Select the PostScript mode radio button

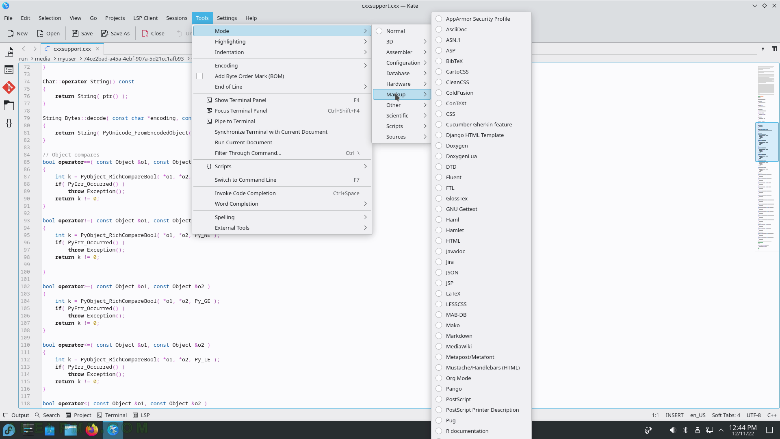click(x=439, y=399)
